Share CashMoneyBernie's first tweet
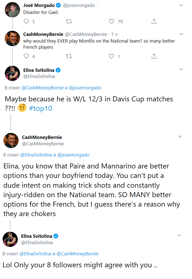192x279 pixels. pos(154,56)
